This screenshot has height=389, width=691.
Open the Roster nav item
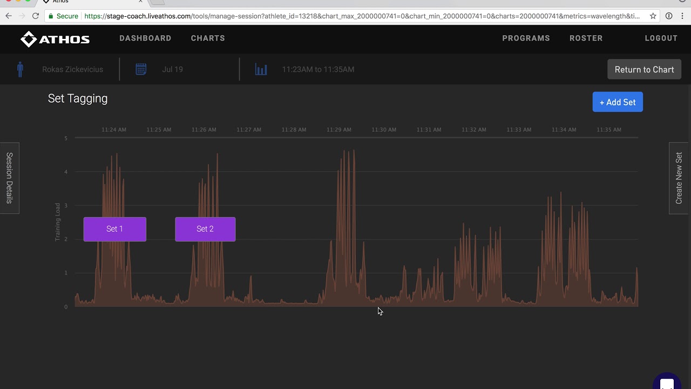point(586,38)
